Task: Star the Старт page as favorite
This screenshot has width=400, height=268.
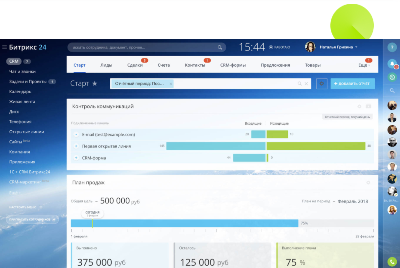Action: coord(95,83)
